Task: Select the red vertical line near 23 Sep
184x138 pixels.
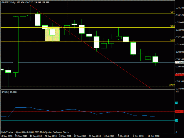Action: tap(67, 18)
